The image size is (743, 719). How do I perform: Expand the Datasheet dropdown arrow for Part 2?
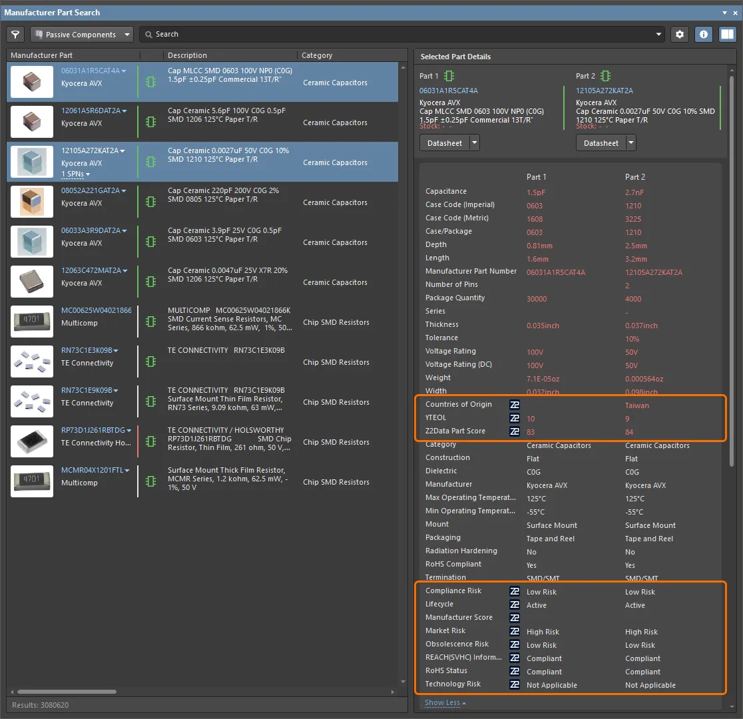630,143
